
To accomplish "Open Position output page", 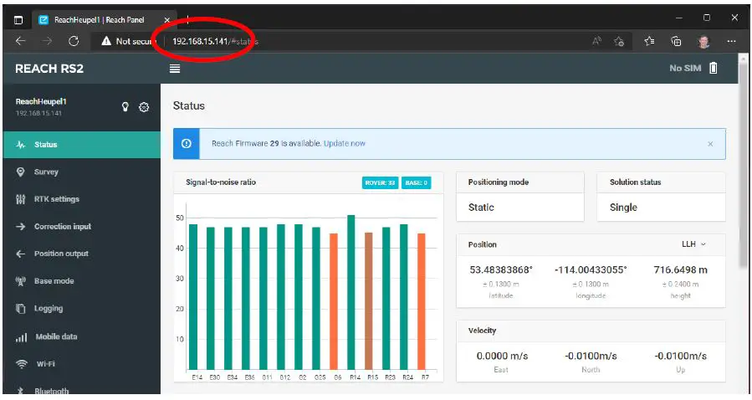I will [82, 254].
